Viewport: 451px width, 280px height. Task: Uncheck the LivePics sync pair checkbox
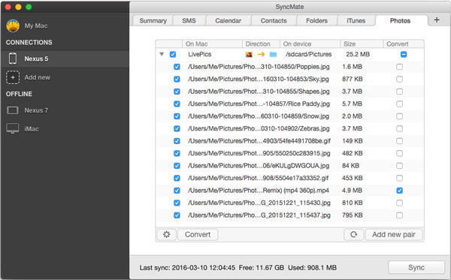[173, 54]
